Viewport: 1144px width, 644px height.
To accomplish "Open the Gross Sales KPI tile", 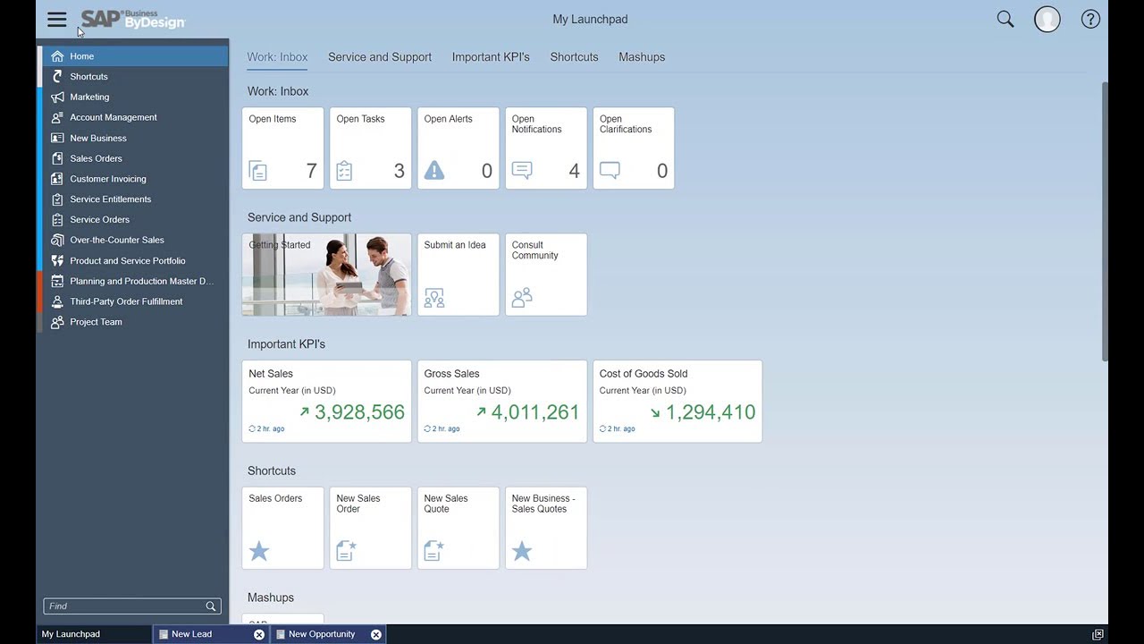I will [502, 402].
